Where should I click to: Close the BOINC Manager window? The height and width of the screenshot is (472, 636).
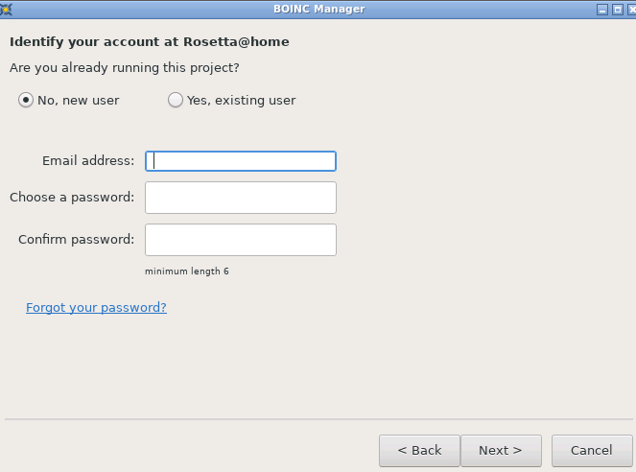coord(631,10)
